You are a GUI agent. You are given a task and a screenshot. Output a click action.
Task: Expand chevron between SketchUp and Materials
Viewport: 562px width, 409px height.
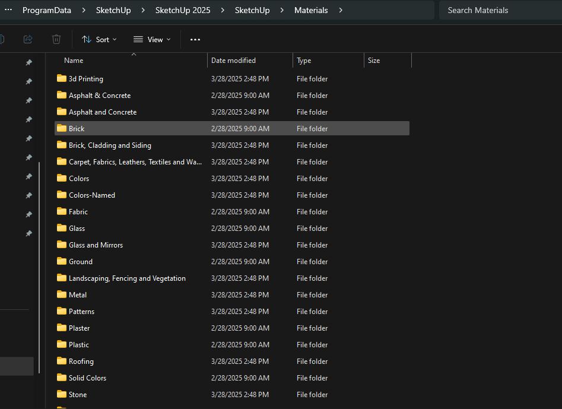tap(282, 11)
